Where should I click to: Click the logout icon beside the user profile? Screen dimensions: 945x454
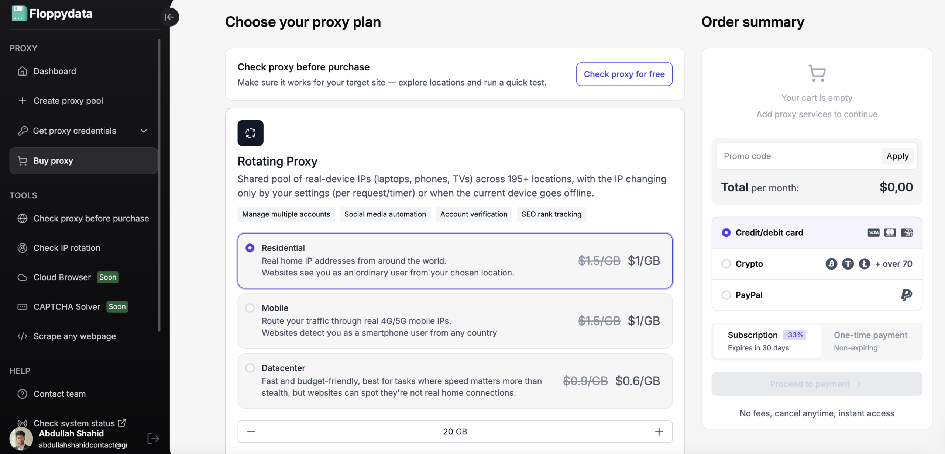[x=153, y=439]
